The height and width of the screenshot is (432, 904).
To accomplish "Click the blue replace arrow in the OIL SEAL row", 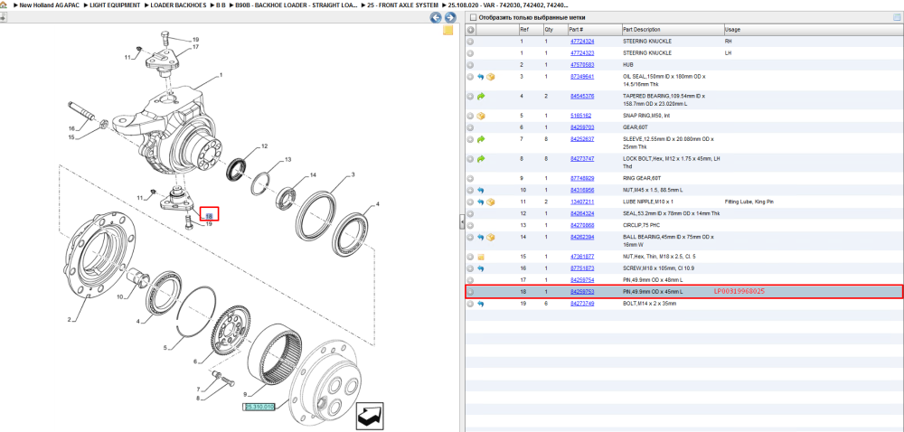I will point(481,77).
